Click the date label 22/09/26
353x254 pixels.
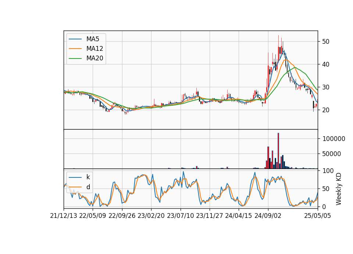122,216
